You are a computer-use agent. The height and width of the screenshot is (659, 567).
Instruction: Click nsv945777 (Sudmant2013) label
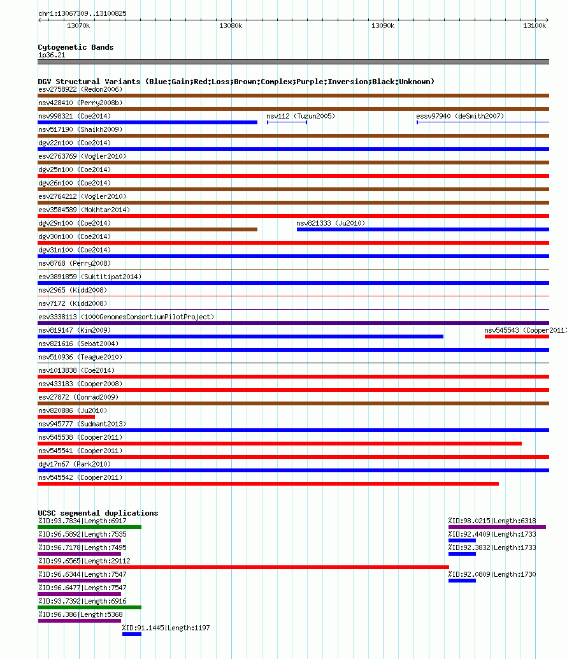coord(82,424)
